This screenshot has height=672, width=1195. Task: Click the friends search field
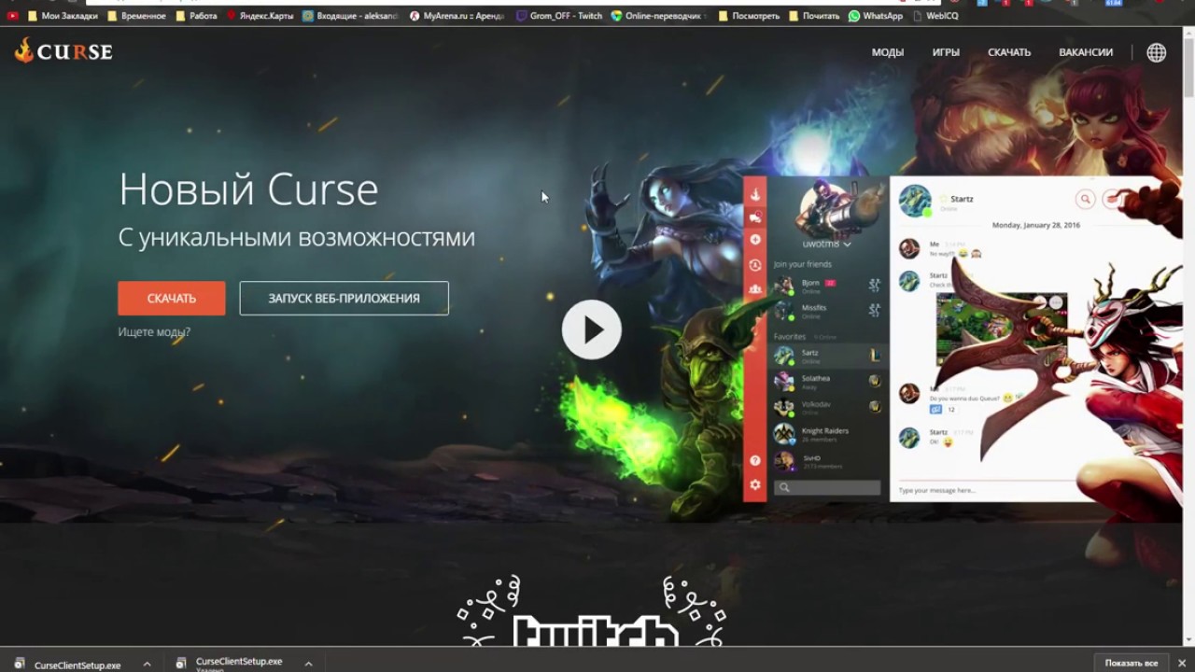827,487
